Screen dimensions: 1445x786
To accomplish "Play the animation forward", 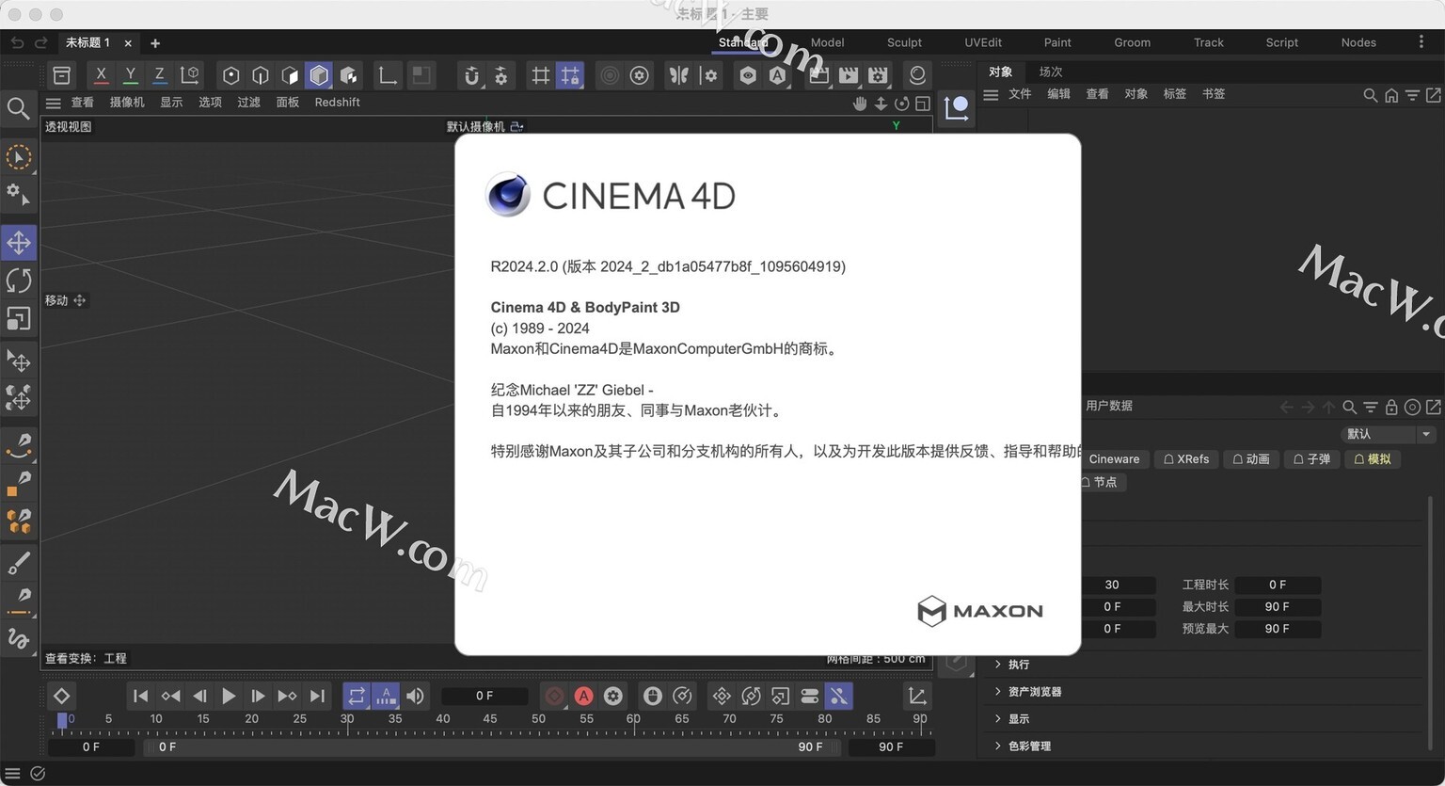I will tap(229, 696).
